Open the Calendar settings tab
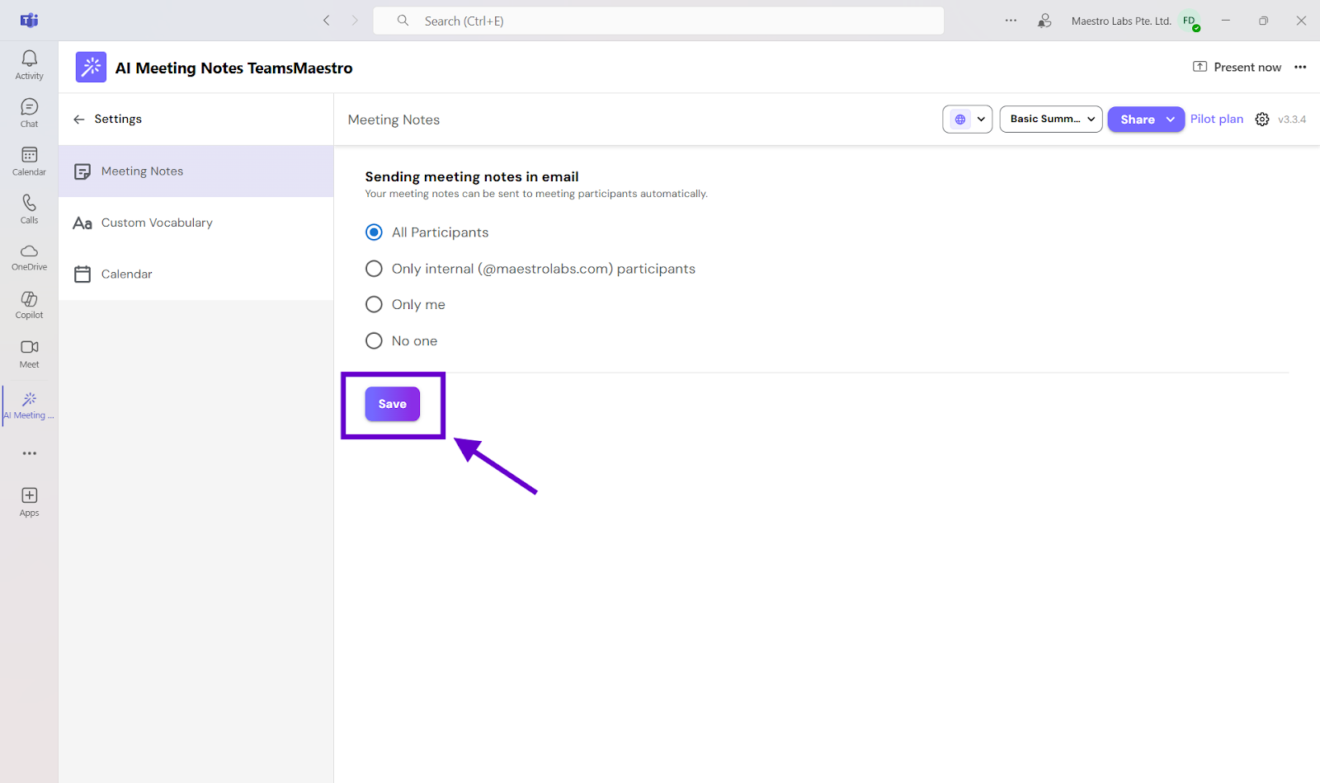 (x=196, y=274)
